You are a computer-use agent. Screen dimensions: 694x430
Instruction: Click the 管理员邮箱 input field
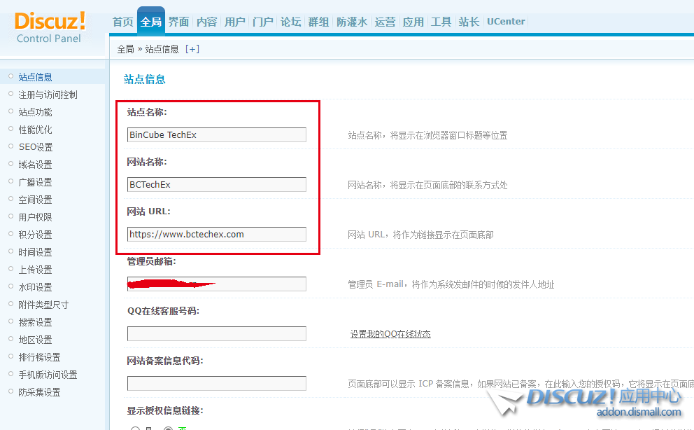pyautogui.click(x=216, y=284)
